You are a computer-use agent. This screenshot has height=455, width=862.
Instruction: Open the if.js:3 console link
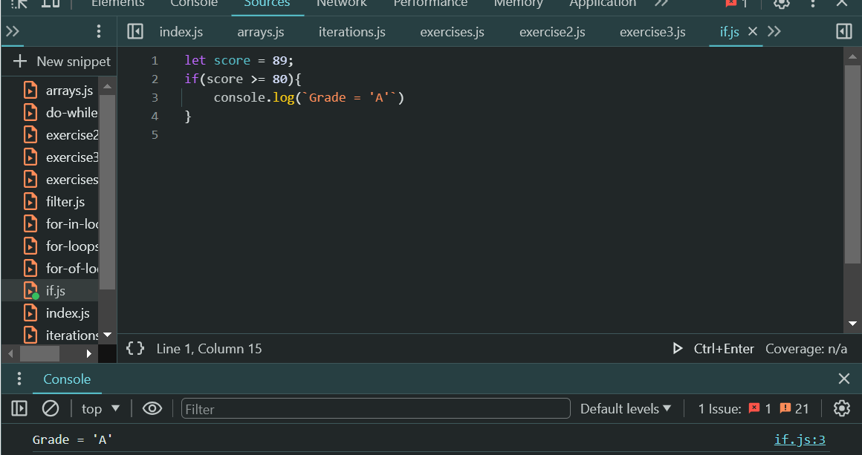pyautogui.click(x=799, y=439)
